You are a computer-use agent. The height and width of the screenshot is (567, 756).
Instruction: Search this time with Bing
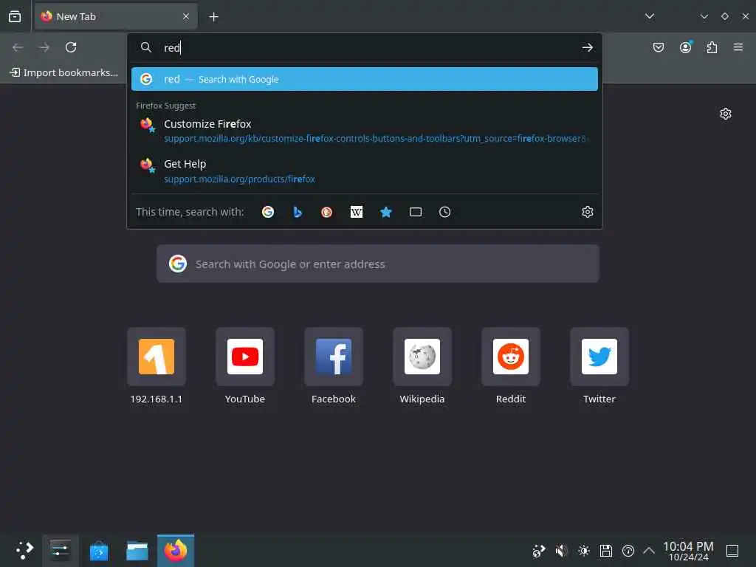tap(298, 212)
